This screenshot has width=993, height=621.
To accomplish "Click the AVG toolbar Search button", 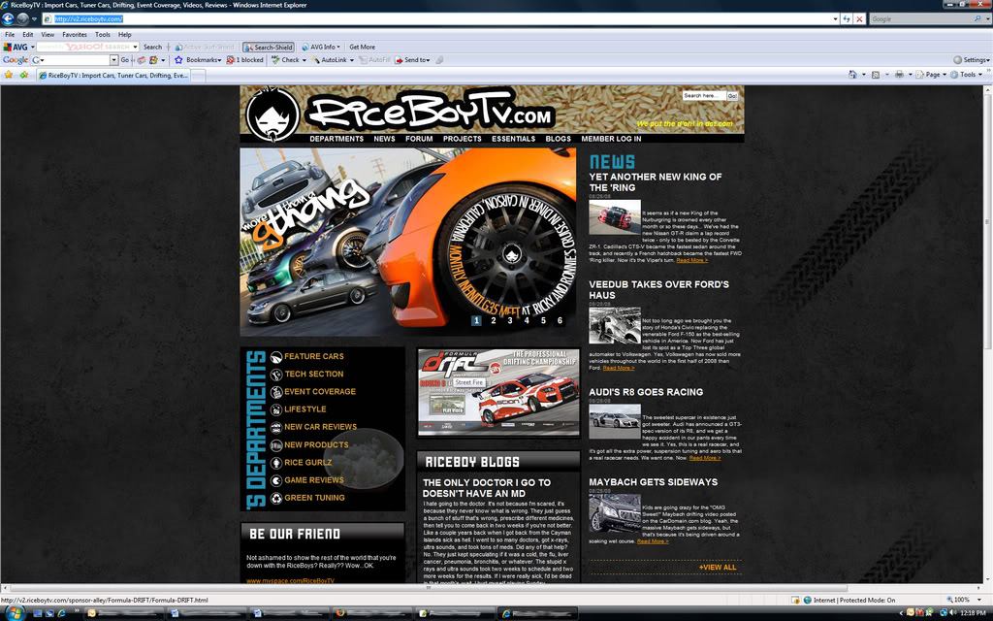I will (x=152, y=47).
